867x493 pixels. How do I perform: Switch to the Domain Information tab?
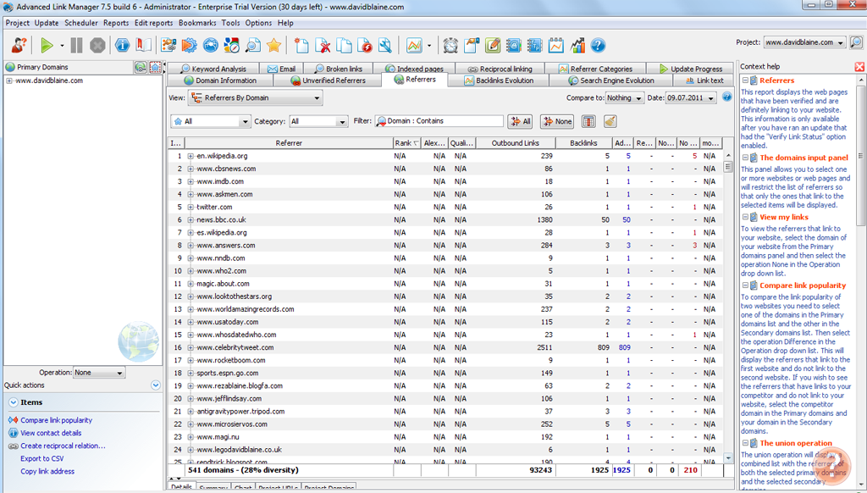pyautogui.click(x=221, y=80)
